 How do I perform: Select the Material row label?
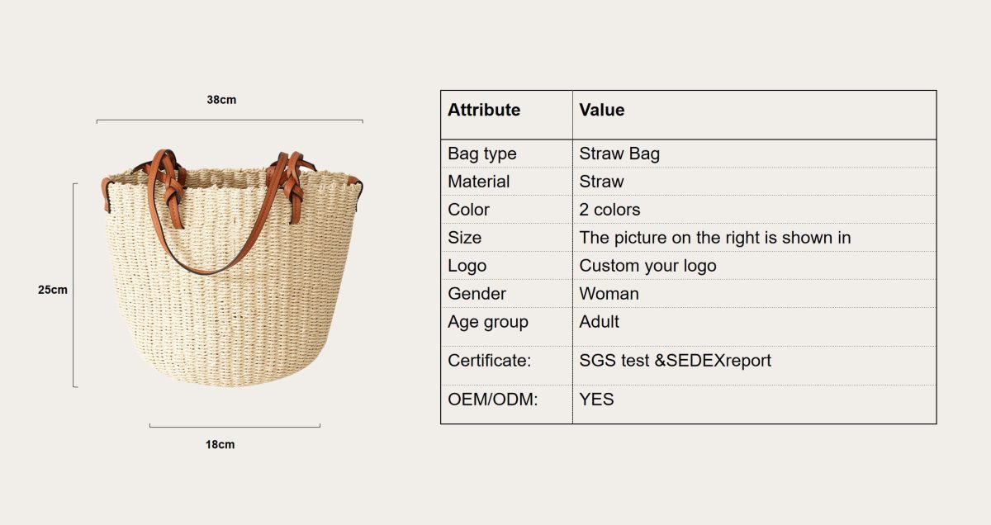point(479,182)
